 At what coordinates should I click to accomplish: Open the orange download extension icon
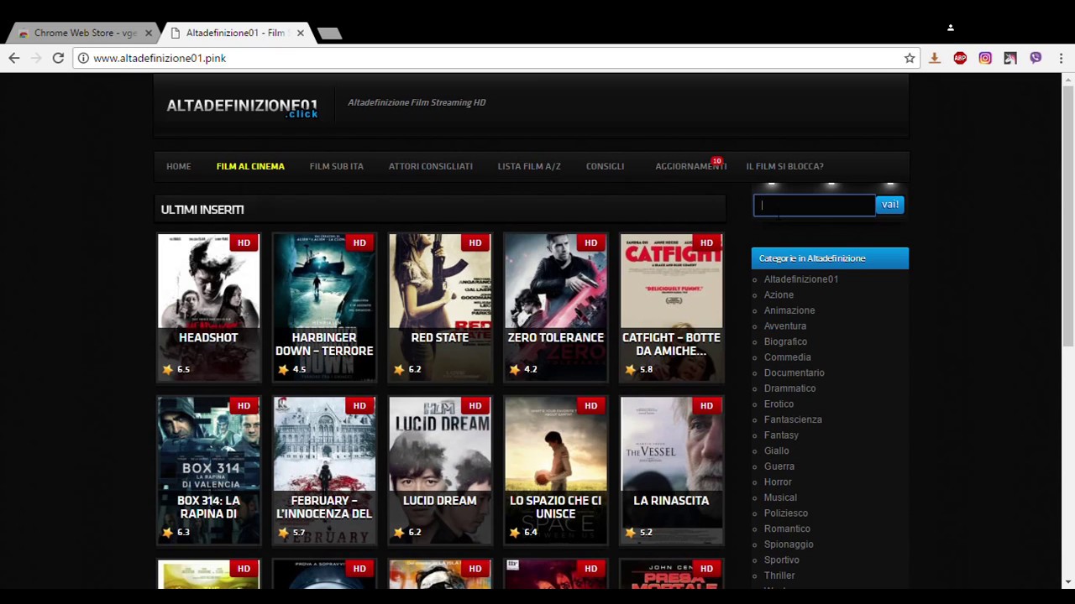(x=935, y=58)
